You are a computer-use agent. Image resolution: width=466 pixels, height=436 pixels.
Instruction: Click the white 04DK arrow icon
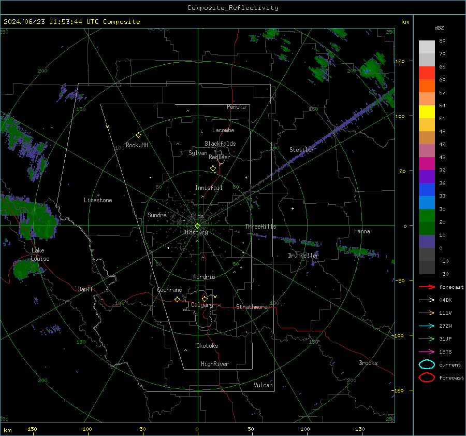tap(427, 300)
